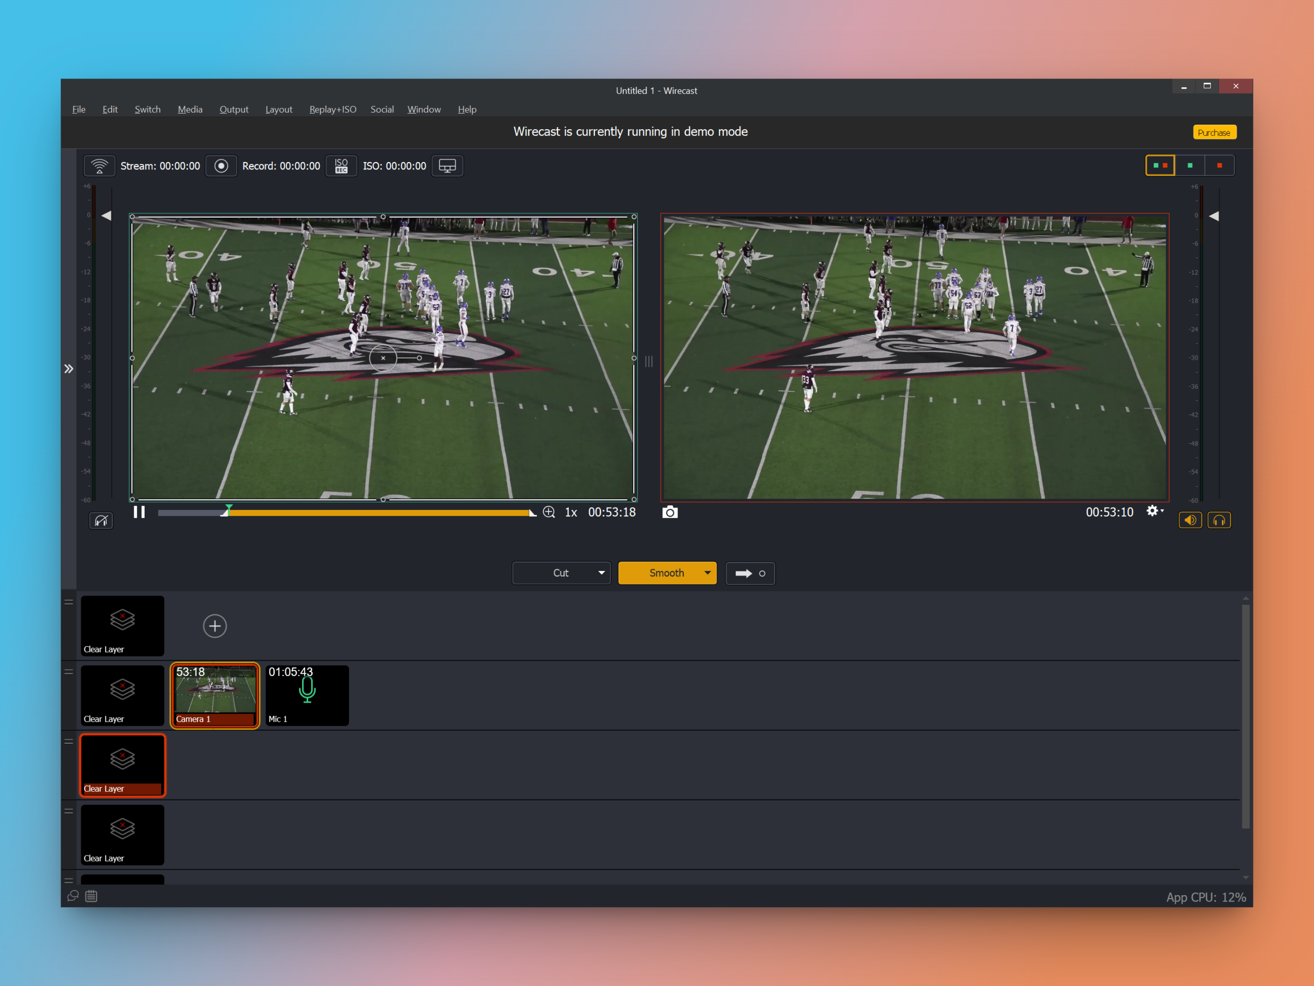1314x986 pixels.
Task: Select the Camera 1 shot thumbnail
Action: tap(215, 695)
